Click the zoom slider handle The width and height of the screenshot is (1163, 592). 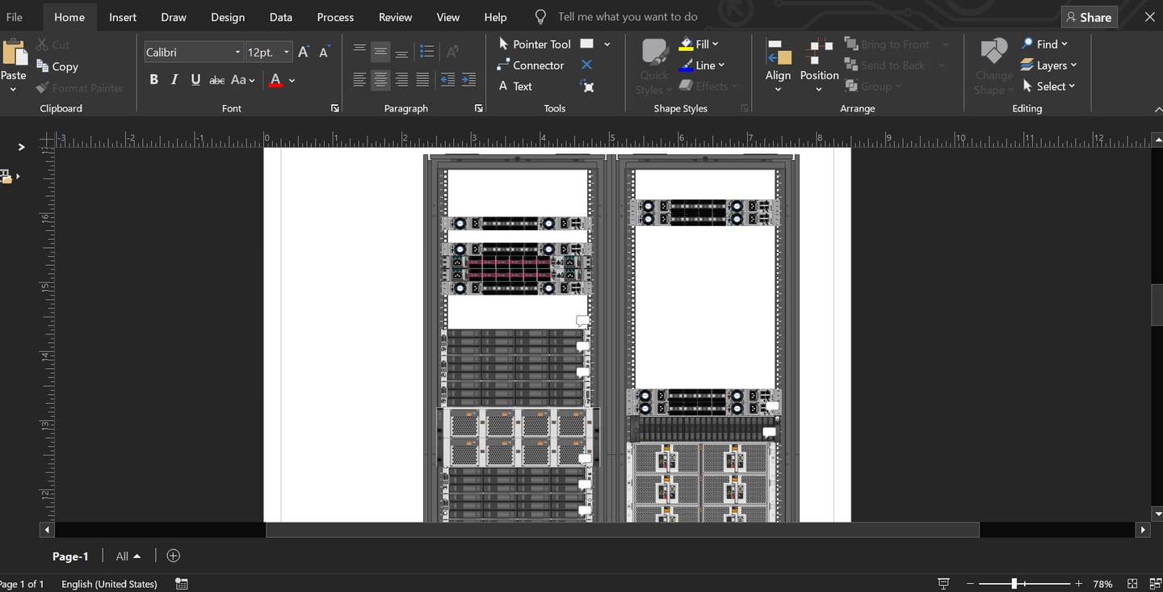click(1014, 583)
